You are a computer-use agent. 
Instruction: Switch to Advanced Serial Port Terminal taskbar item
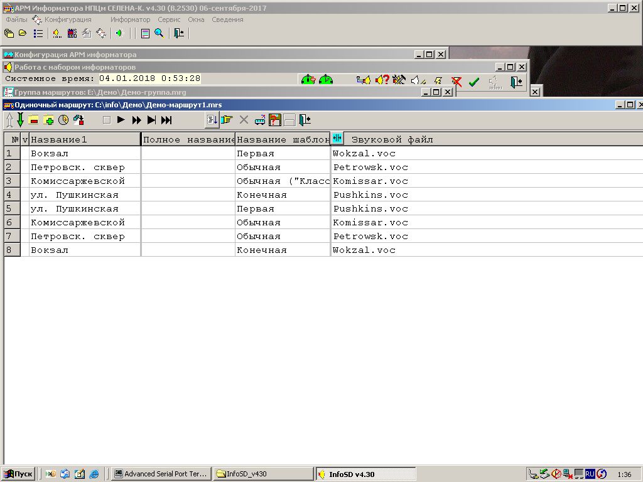(x=161, y=474)
